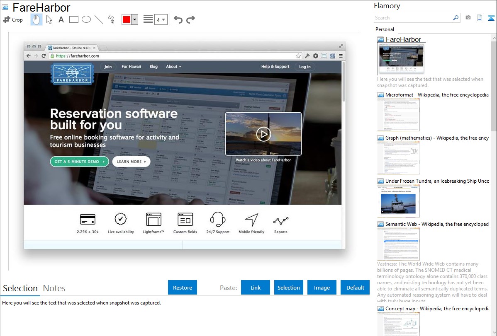Click Get a 5 minute demo button
The width and height of the screenshot is (497, 336).
click(x=79, y=162)
